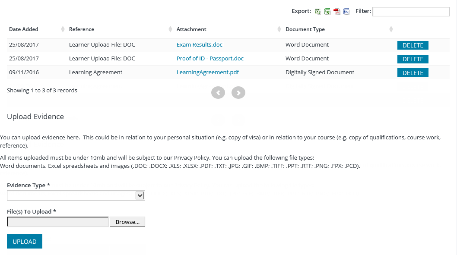Export table as CSV file
Viewport: 457px width, 255px height.
318,12
